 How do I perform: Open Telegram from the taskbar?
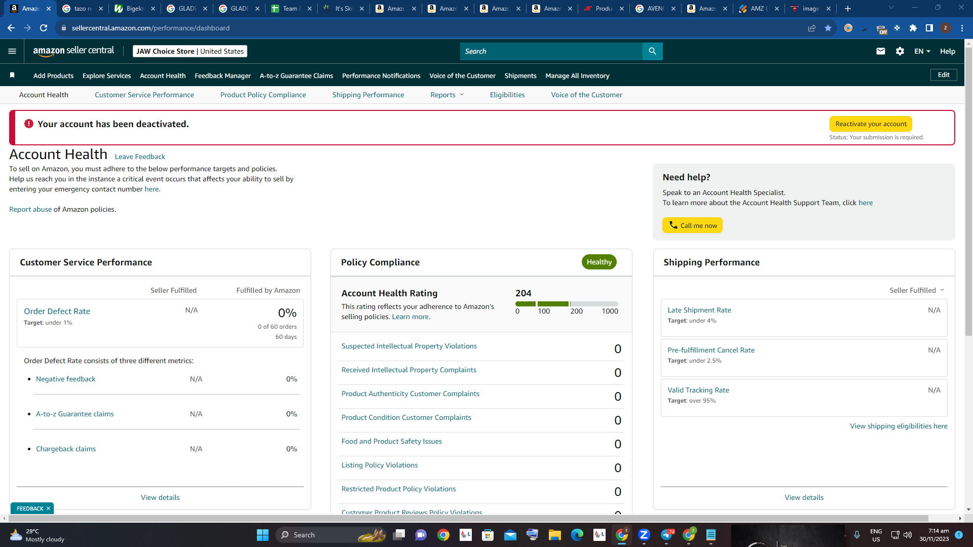(x=667, y=535)
